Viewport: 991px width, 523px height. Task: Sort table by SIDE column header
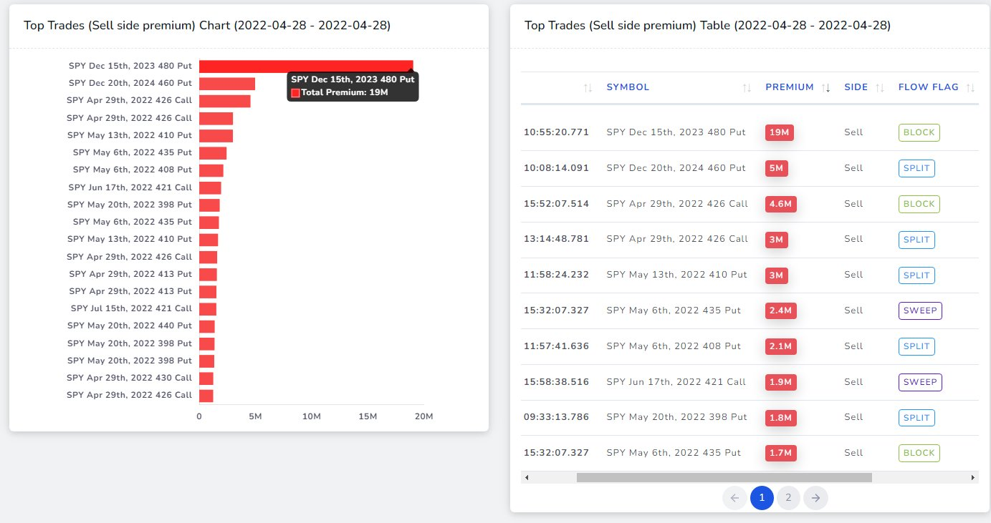[x=856, y=87]
